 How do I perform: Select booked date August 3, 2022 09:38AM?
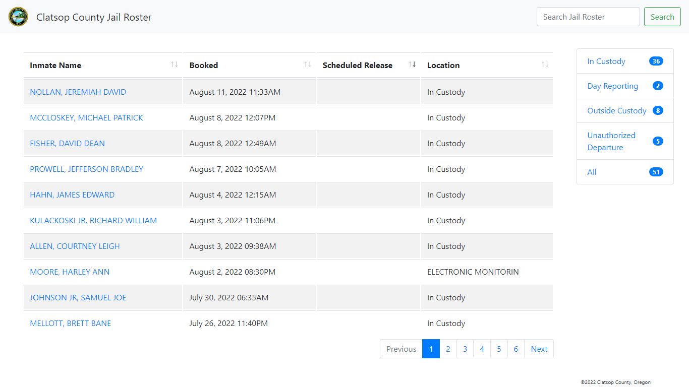pos(233,246)
